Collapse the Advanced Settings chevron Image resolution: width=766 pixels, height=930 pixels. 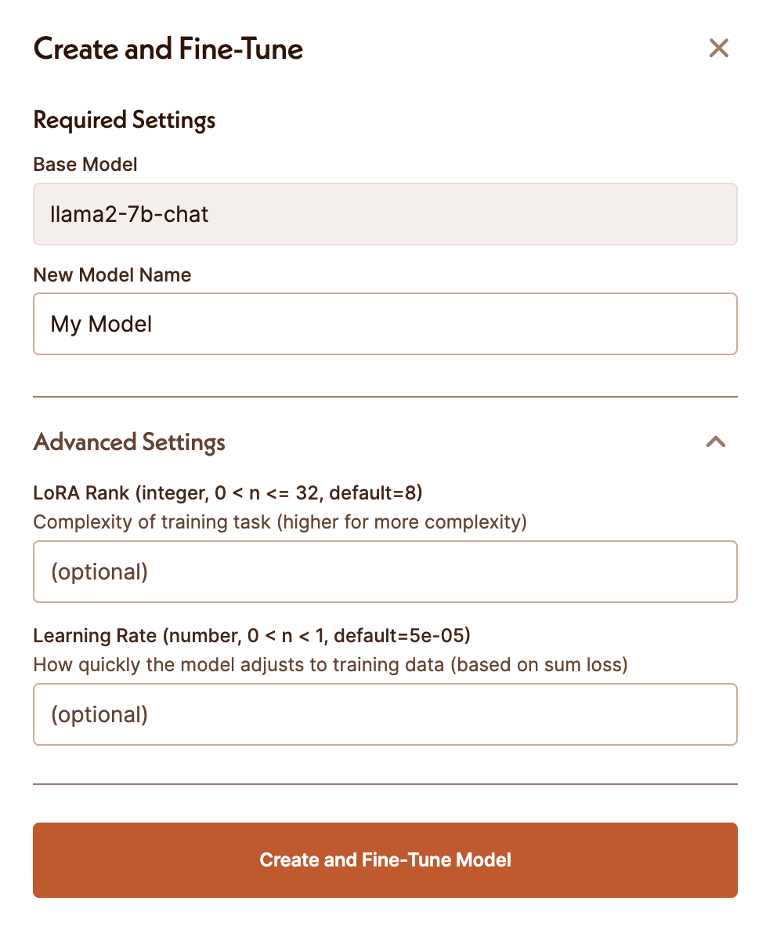[716, 441]
